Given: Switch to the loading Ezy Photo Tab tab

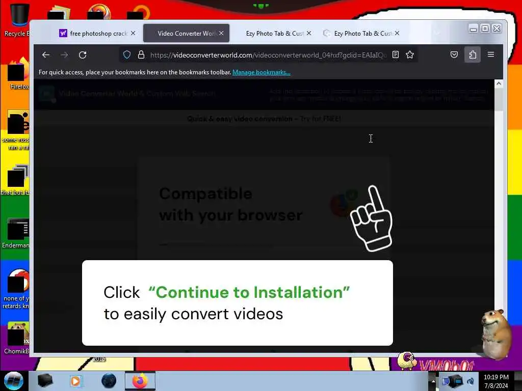Looking at the screenshot, I should click(361, 33).
